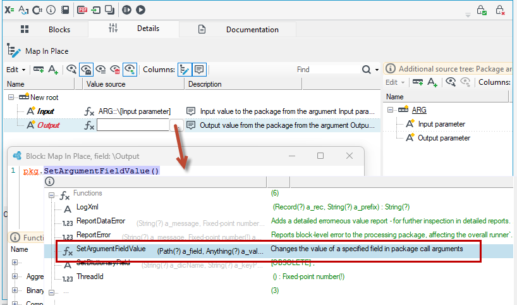
Task: Click the X= expressions icon in top toolbar
Action: point(9,10)
